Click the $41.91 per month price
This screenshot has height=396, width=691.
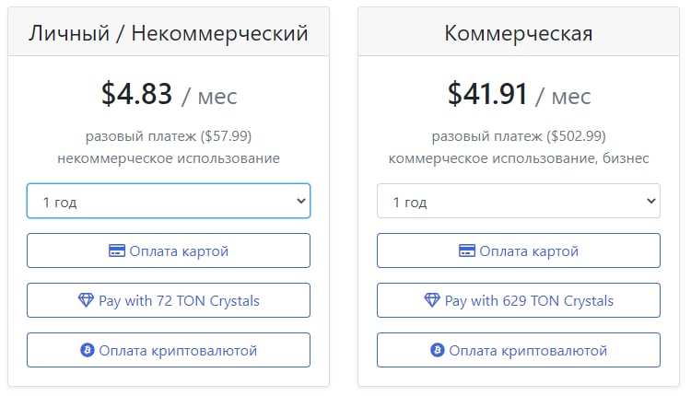click(x=519, y=94)
